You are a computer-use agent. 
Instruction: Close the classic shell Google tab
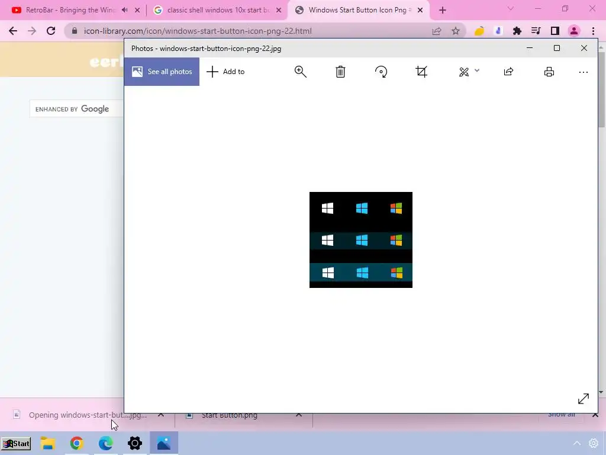click(279, 11)
